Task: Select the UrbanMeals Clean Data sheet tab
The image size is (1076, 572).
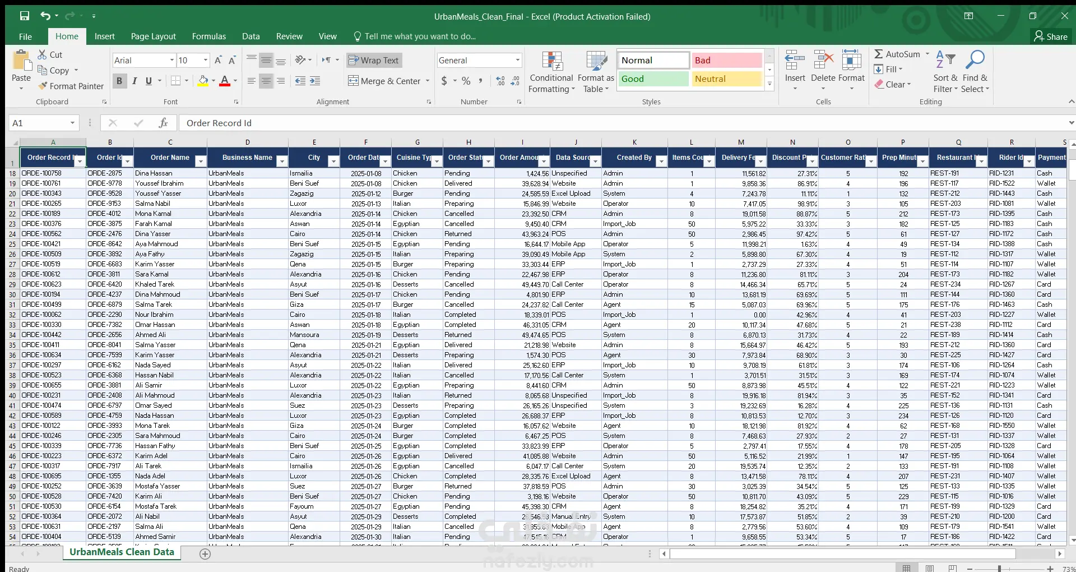Action: tap(122, 552)
